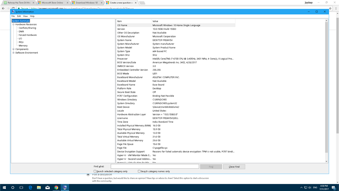
Task: Click the Item column header
Action: pos(134,21)
